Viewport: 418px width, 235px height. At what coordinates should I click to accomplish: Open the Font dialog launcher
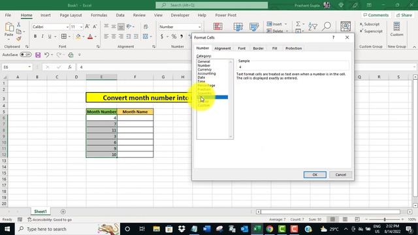(x=98, y=46)
